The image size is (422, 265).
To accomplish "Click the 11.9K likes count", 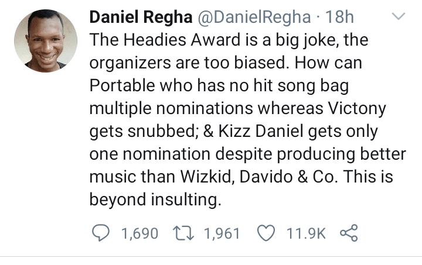I will 306,233.
